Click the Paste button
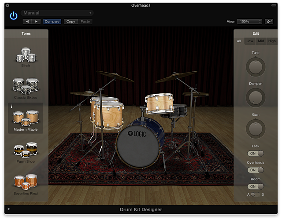Viewport: 282px width, 220px height. click(85, 22)
